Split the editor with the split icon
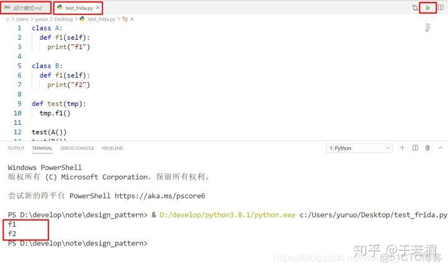Viewport: 448px width, 269px height. click(441, 7)
